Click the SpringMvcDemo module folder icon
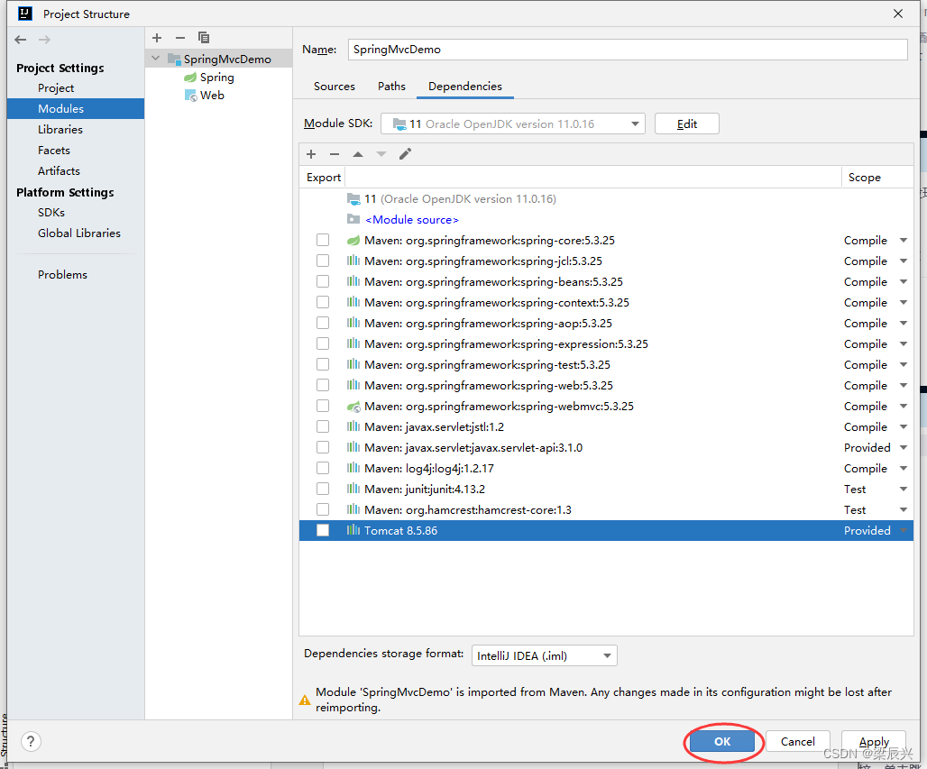927x769 pixels. [174, 59]
